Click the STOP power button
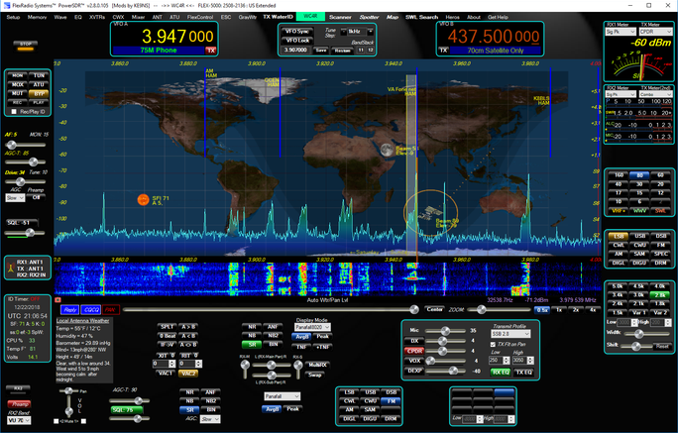678x433 pixels. tap(26, 45)
